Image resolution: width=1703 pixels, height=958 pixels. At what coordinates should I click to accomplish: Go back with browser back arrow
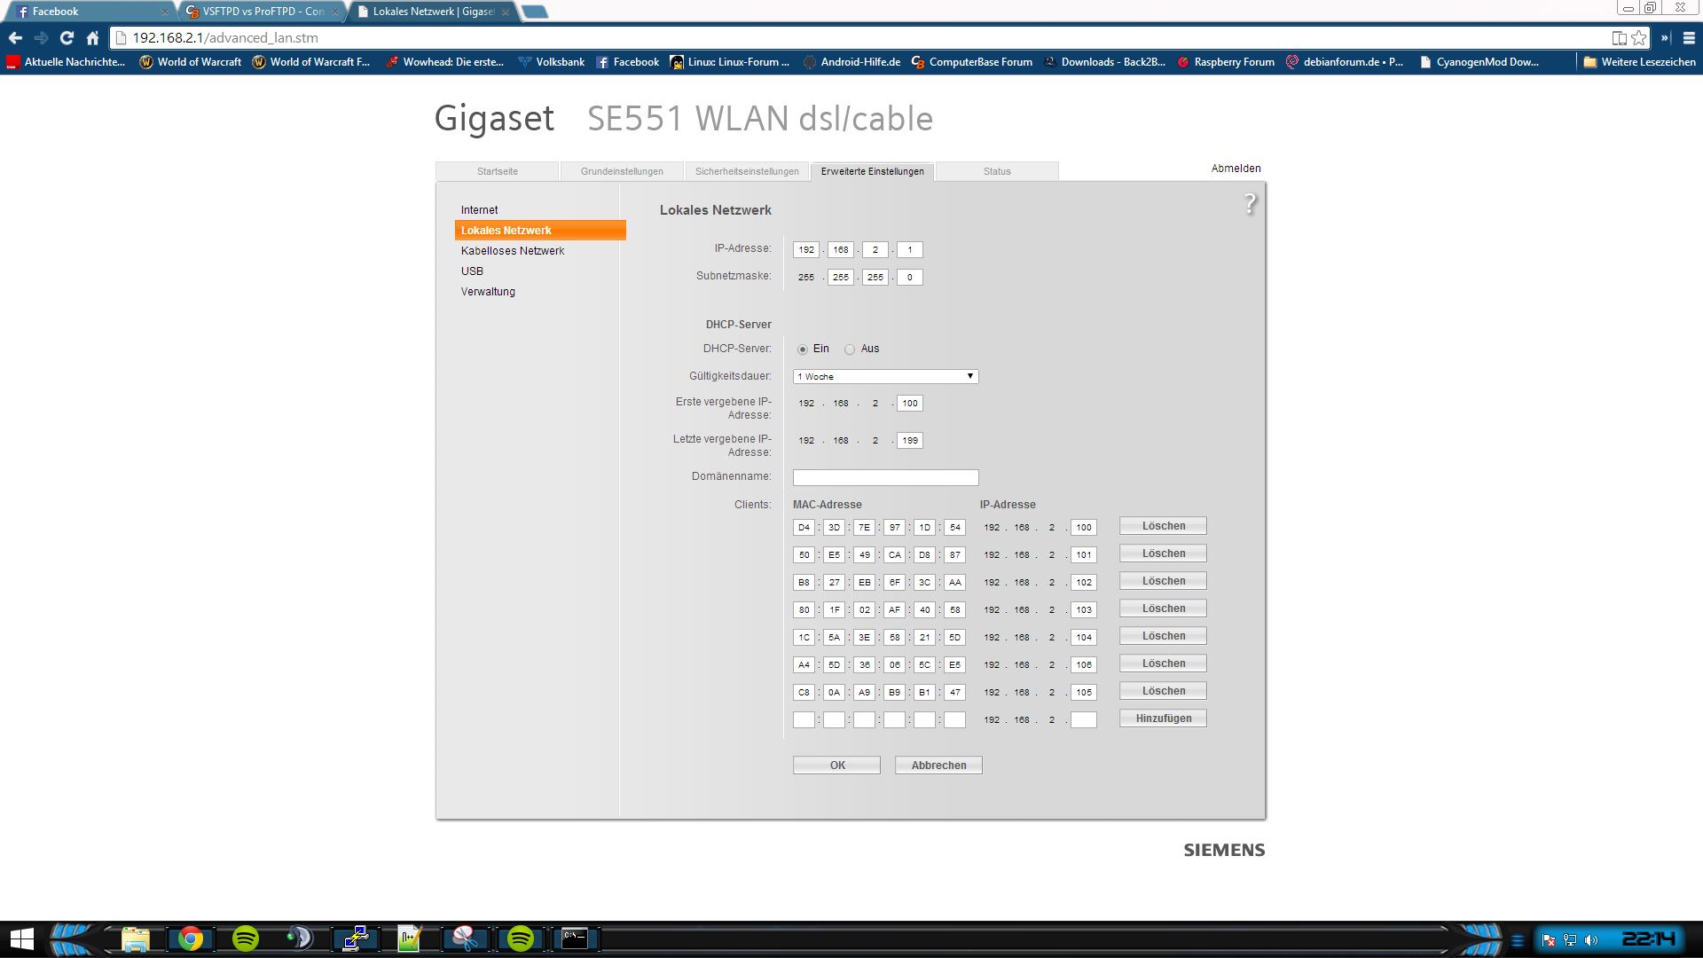click(x=15, y=38)
